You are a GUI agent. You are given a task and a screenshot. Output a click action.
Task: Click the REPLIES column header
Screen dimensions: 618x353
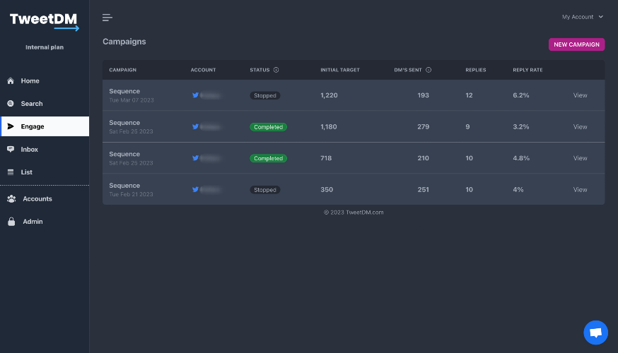click(476, 70)
